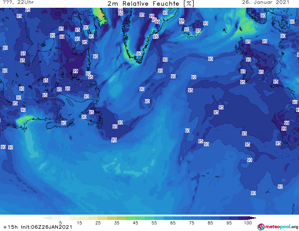Click legend scale label '65'

(173, 223)
